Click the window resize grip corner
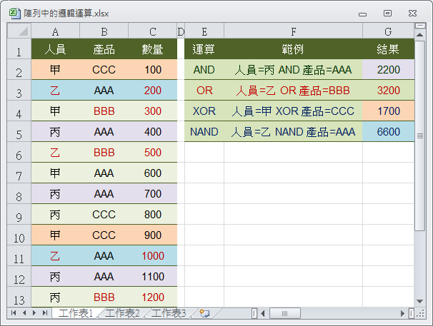This screenshot has width=433, height=326. tap(420, 314)
